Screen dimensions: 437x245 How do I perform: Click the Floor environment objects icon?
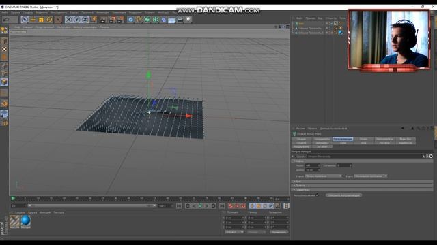click(171, 20)
